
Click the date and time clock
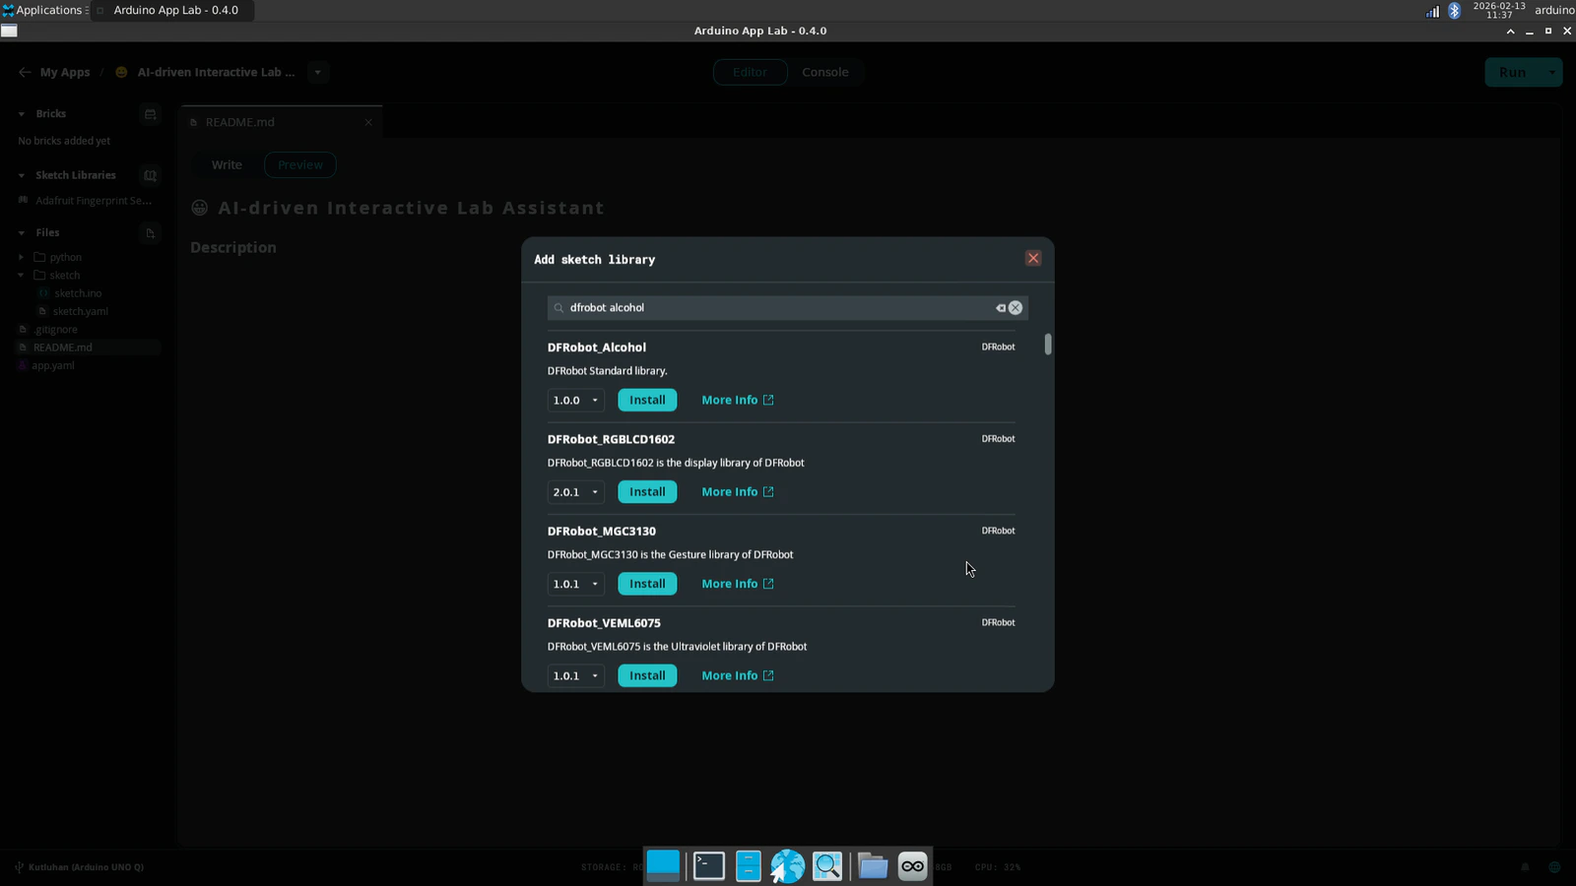point(1499,10)
